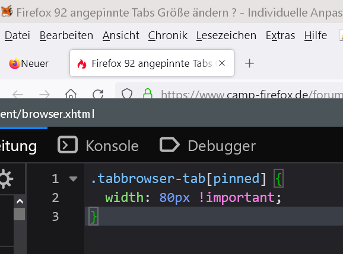Click the back navigation arrow
343x254 pixels.
(18, 95)
